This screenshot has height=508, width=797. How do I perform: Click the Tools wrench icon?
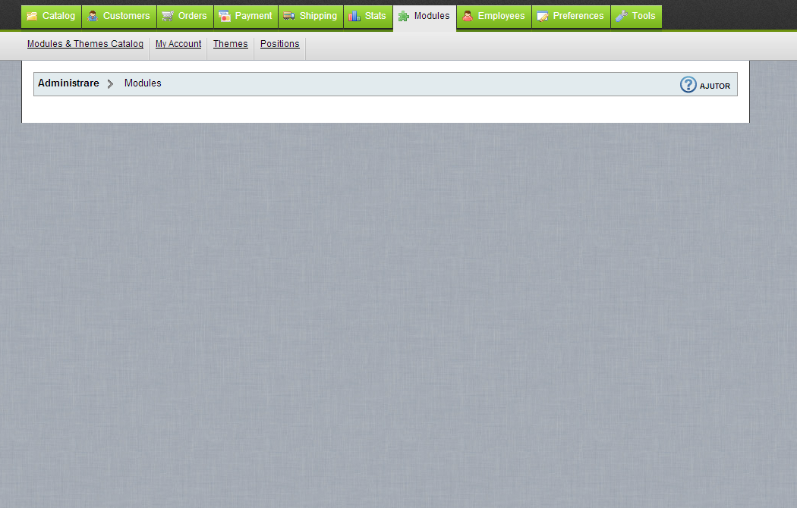(x=622, y=16)
